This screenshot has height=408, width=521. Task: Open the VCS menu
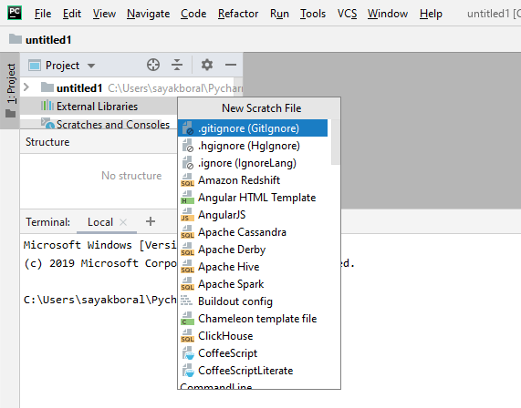[348, 14]
